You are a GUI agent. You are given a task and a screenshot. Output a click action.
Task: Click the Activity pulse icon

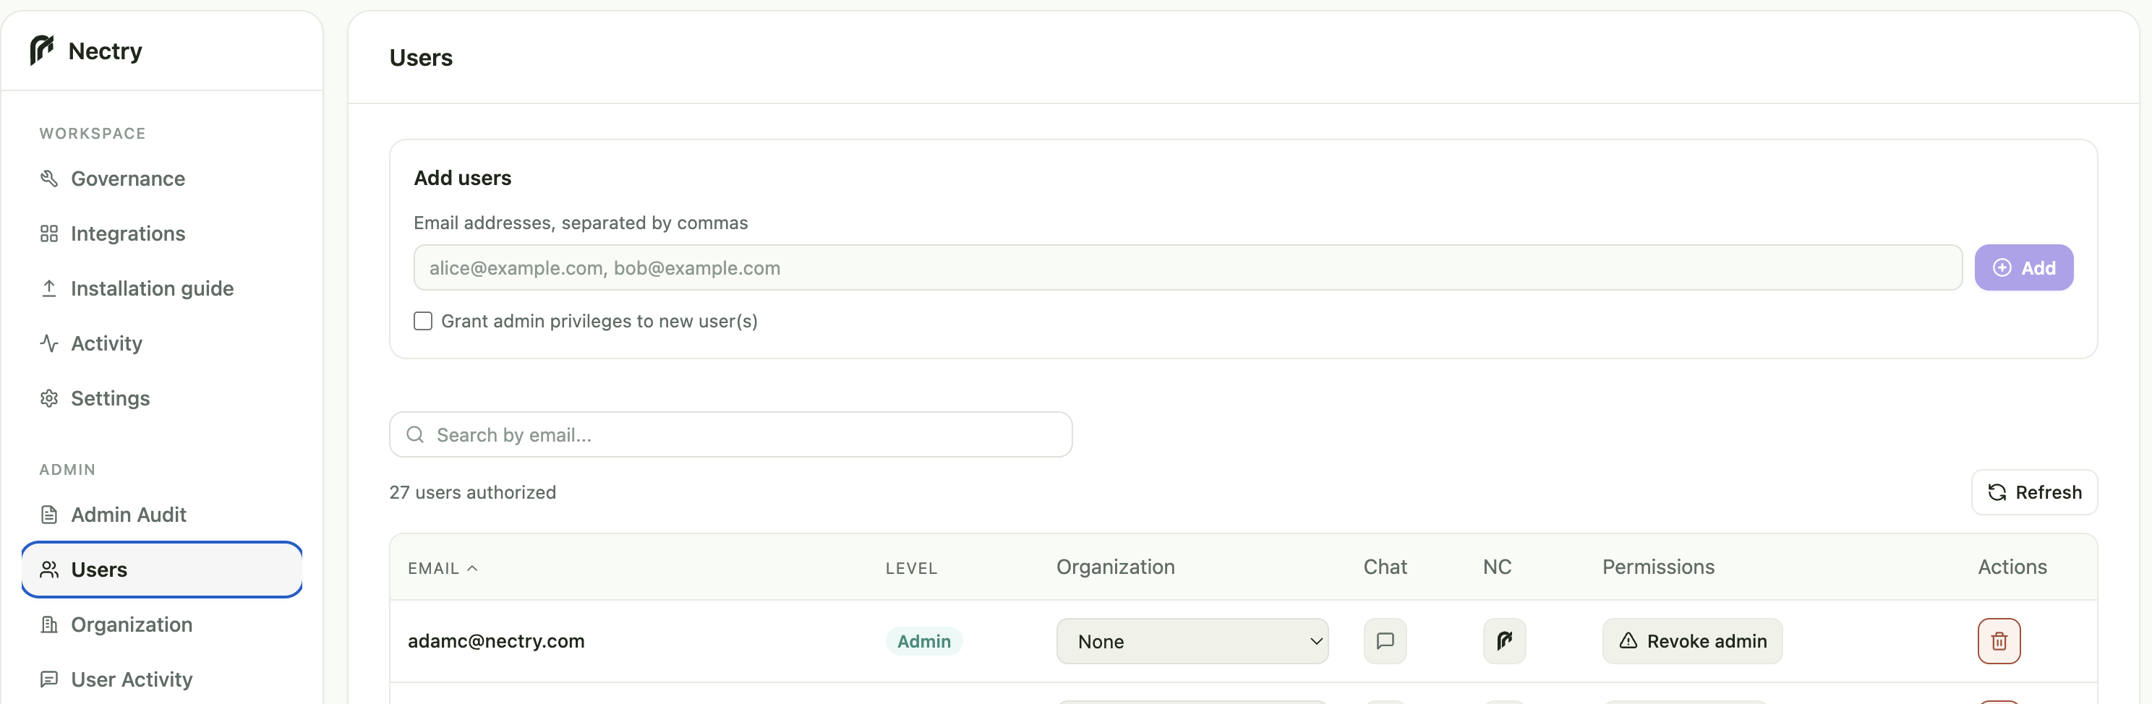click(x=49, y=344)
